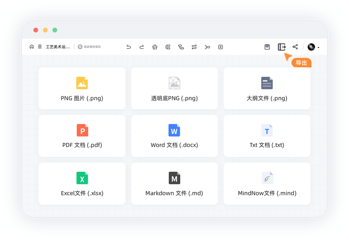Undo the last action

[x=128, y=47]
